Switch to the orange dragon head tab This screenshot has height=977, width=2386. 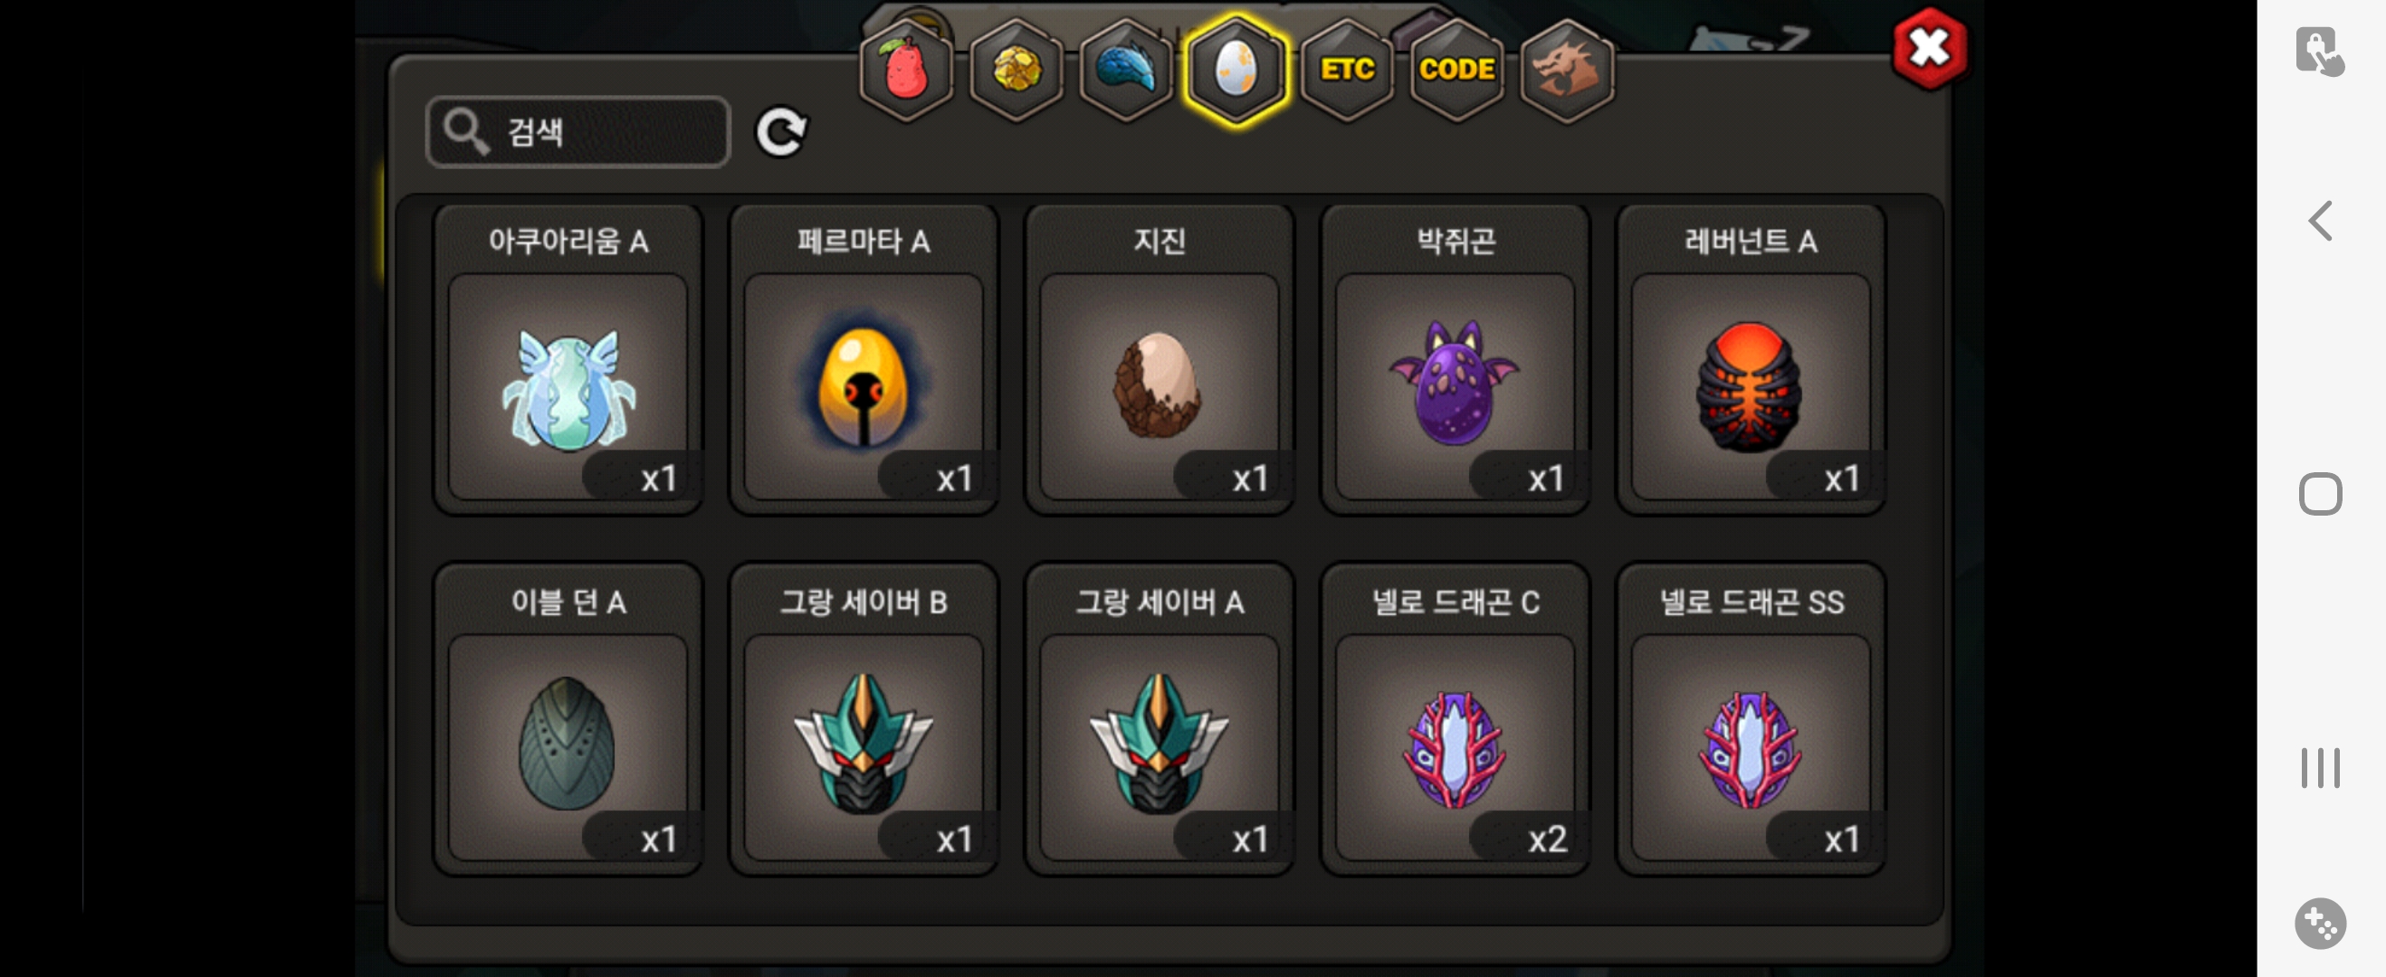click(x=1566, y=70)
